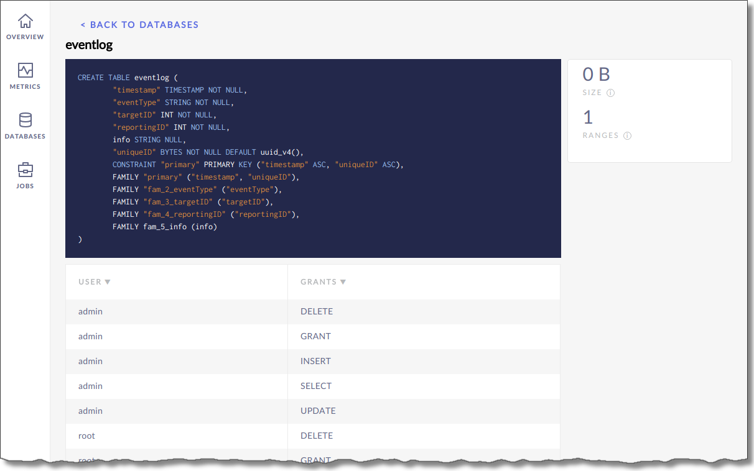Select the admin UPDATE grant row
The image size is (754, 471).
click(312, 411)
